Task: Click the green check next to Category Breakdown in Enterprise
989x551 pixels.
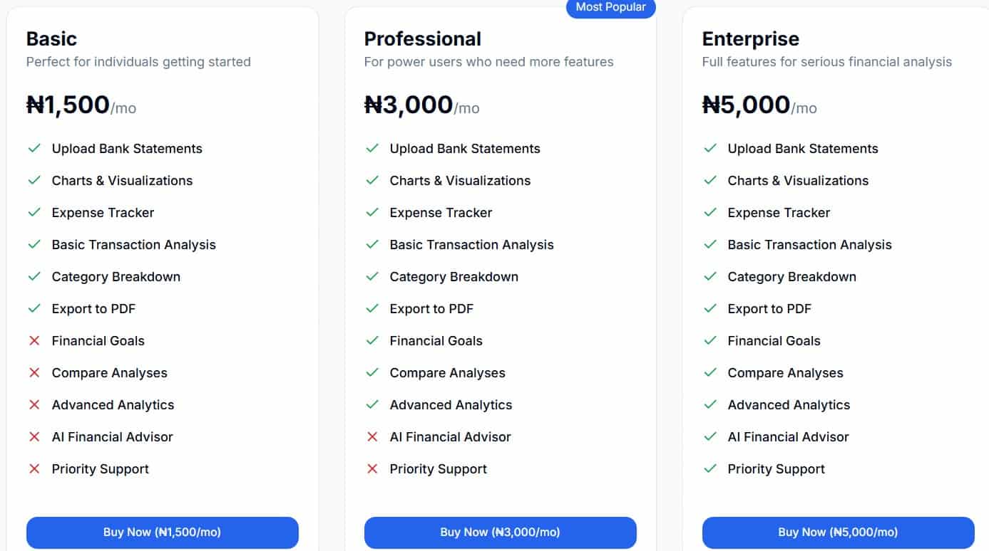Action: pos(710,276)
